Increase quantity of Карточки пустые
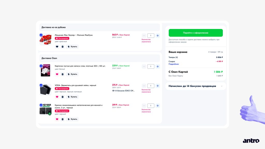 (x=158, y=66)
